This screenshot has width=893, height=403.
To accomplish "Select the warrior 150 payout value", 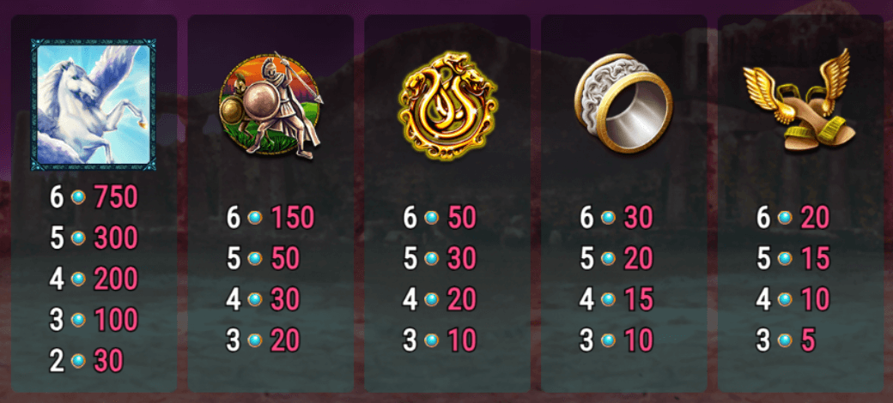I will [x=292, y=217].
